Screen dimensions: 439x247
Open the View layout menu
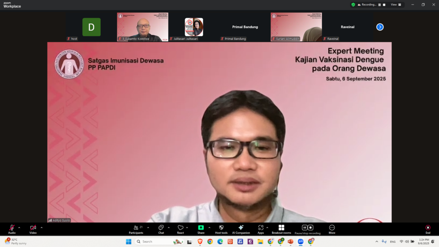tap(396, 5)
